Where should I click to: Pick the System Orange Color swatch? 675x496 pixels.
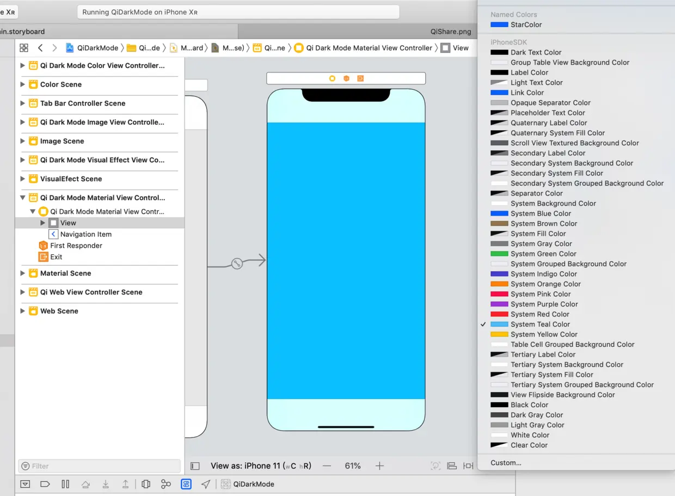[499, 284]
